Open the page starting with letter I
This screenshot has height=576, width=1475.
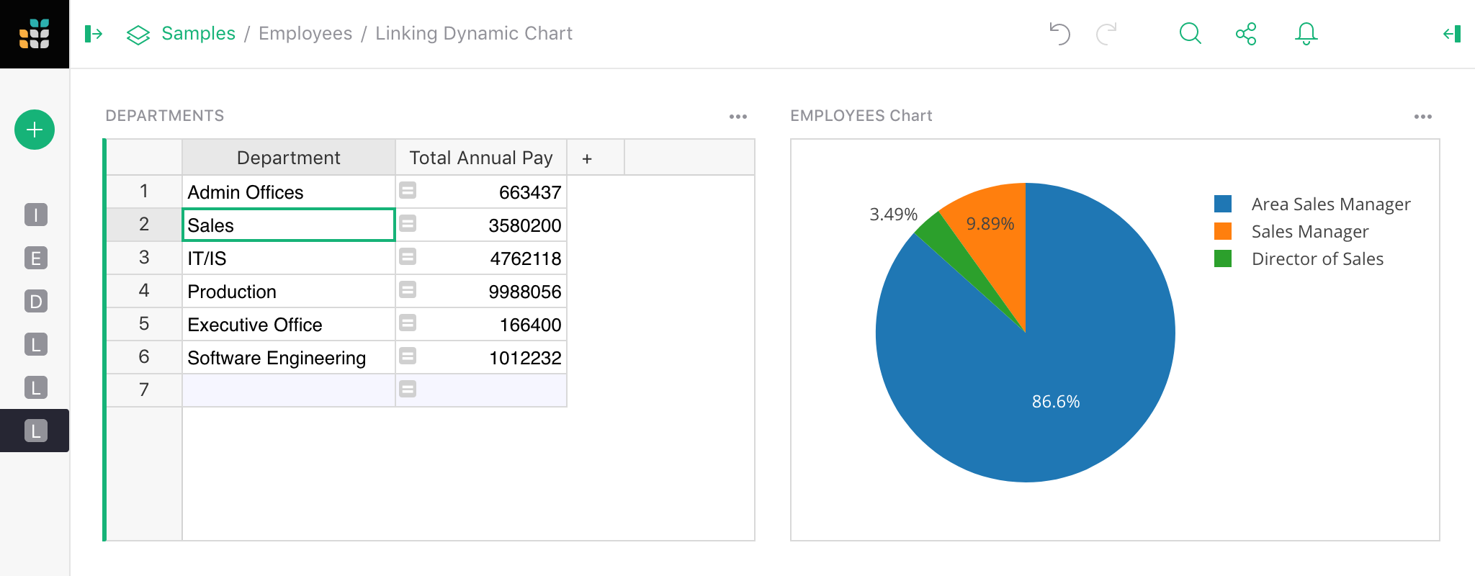36,215
